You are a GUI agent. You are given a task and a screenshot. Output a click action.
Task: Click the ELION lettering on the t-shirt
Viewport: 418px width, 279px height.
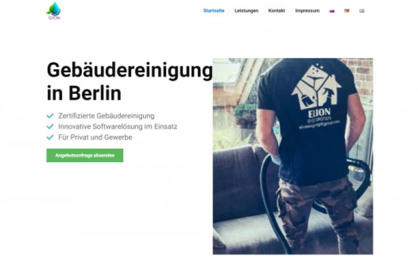(x=319, y=113)
